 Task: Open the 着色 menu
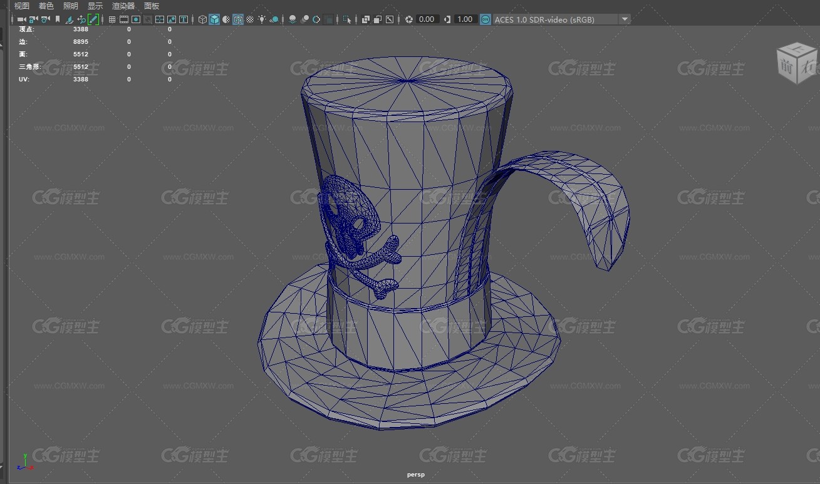[46, 6]
